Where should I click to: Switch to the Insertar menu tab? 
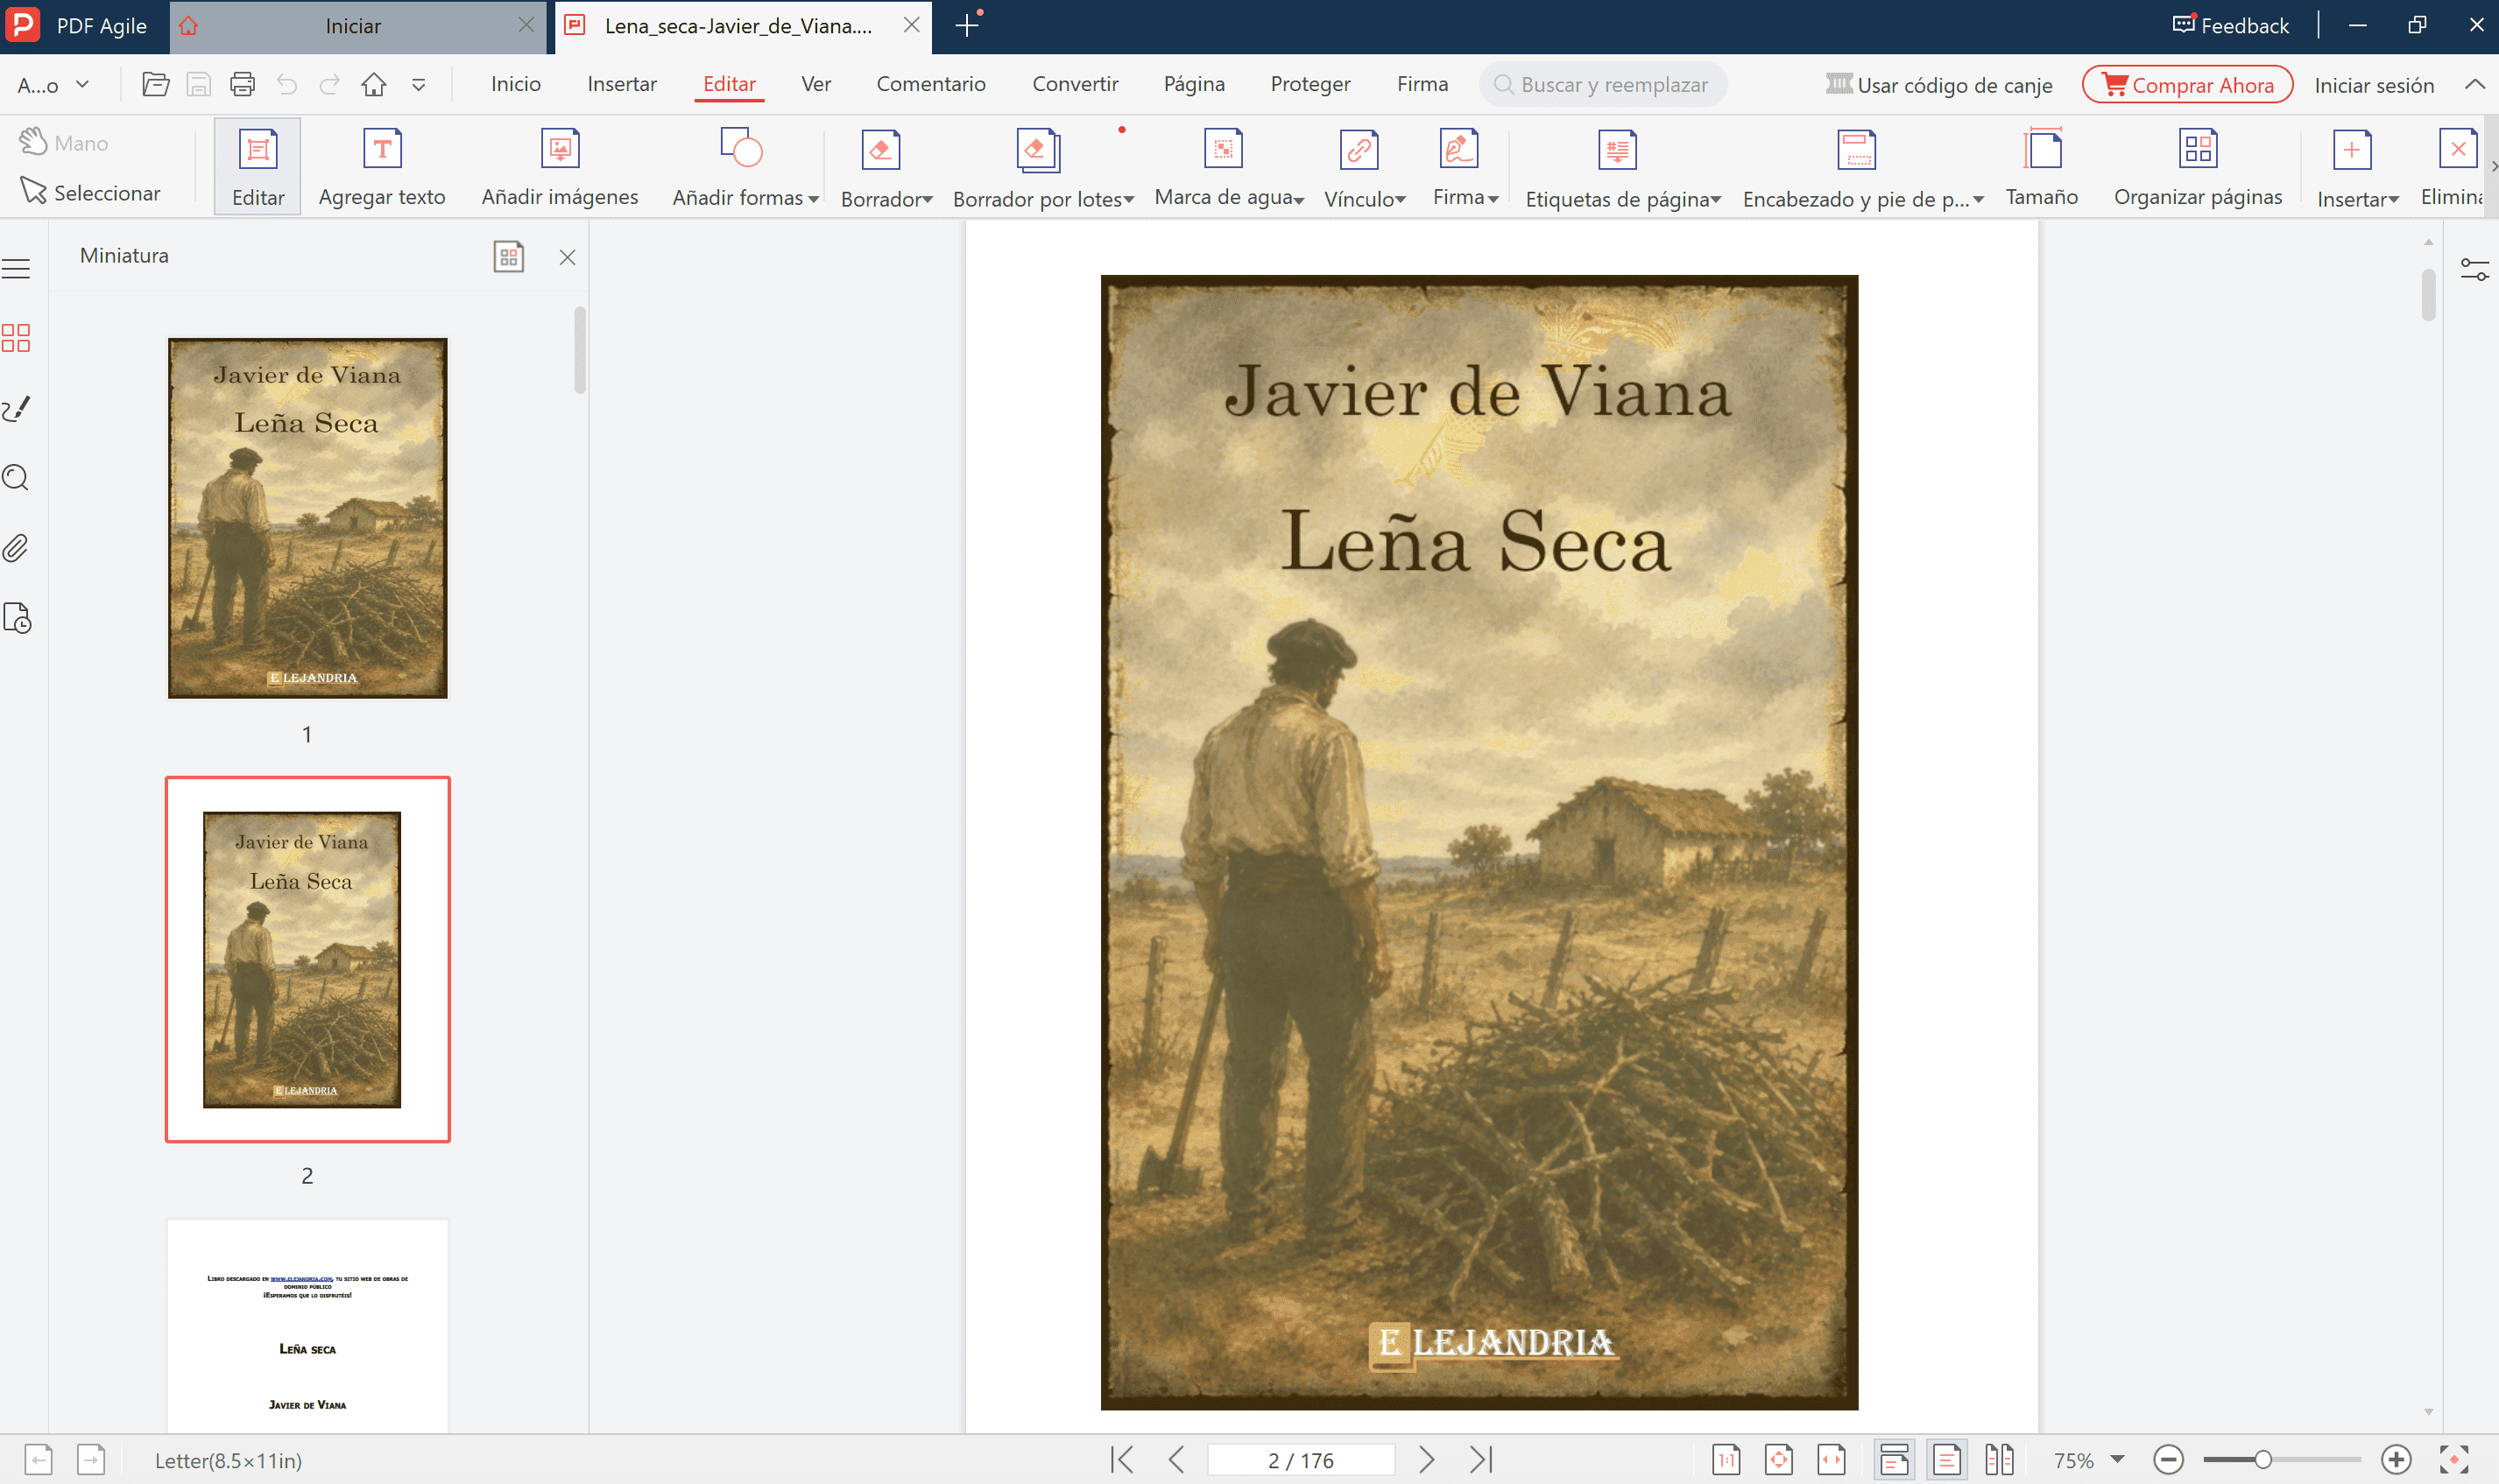point(621,84)
